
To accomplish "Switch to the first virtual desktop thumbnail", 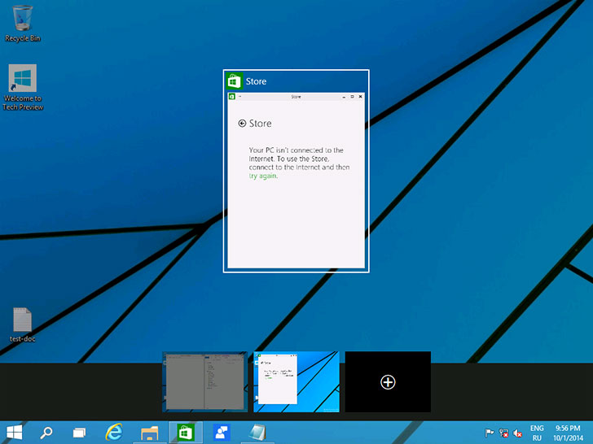I will pos(205,381).
